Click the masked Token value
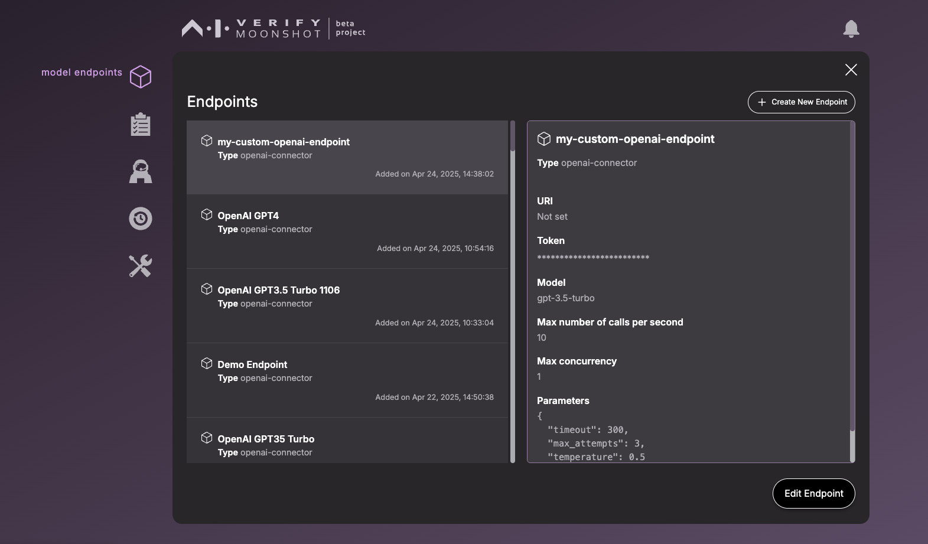The image size is (928, 544). [593, 258]
